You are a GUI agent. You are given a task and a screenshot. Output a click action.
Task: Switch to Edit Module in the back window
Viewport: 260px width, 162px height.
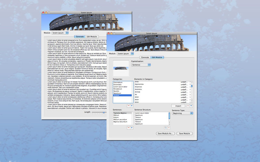click(92, 37)
